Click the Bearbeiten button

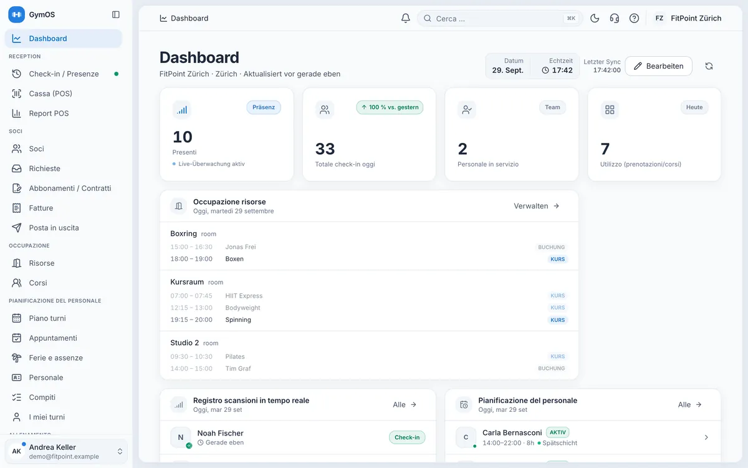pyautogui.click(x=658, y=66)
